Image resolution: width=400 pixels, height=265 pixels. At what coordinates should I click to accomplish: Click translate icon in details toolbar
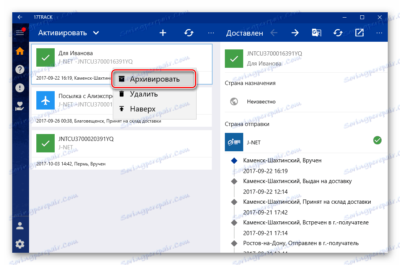[317, 33]
